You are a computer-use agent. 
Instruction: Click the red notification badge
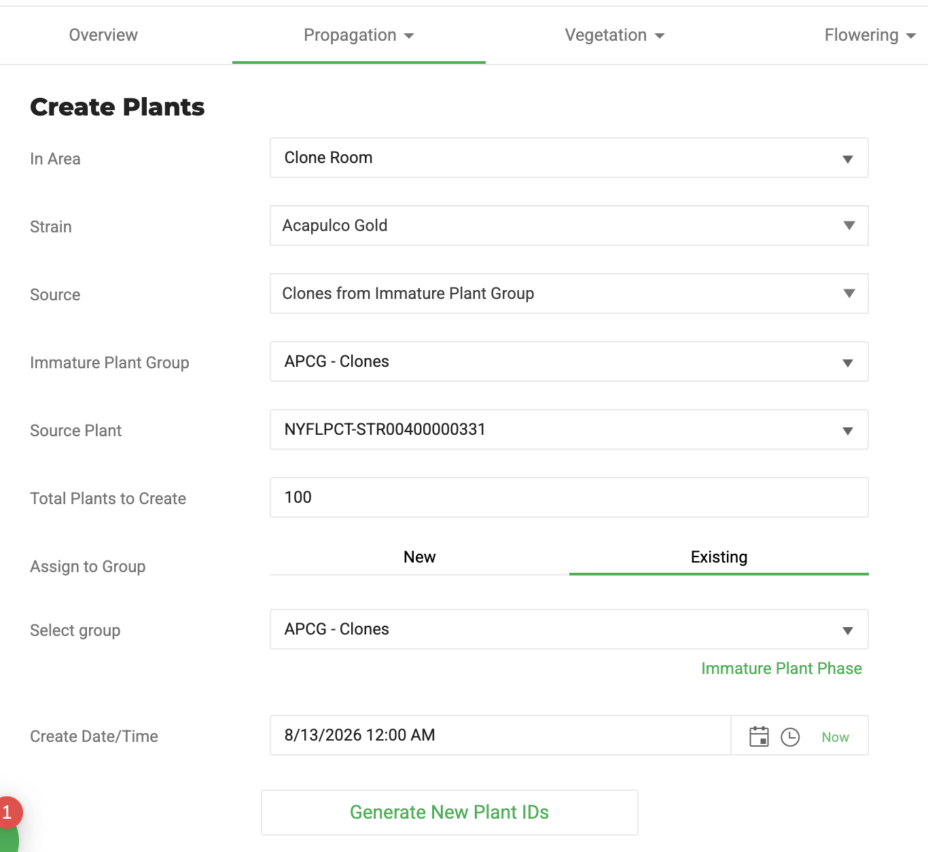[8, 812]
